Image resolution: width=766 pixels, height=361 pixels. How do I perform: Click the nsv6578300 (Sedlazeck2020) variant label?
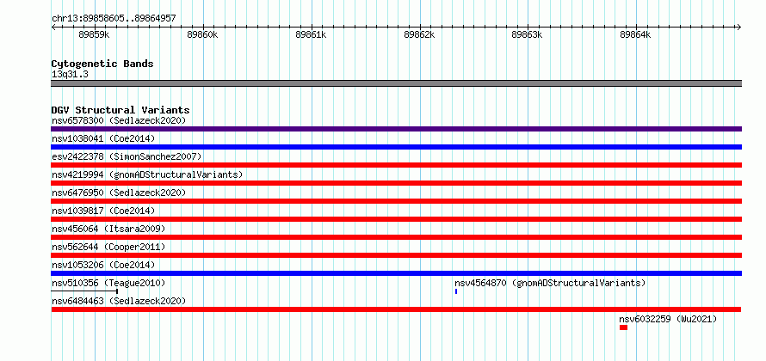tap(119, 120)
